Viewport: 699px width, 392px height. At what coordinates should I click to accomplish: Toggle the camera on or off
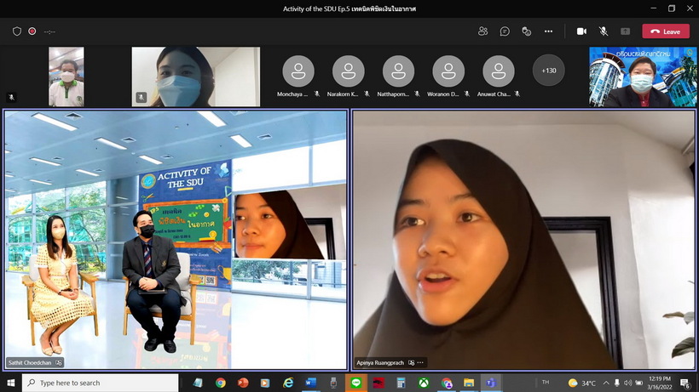tap(581, 31)
